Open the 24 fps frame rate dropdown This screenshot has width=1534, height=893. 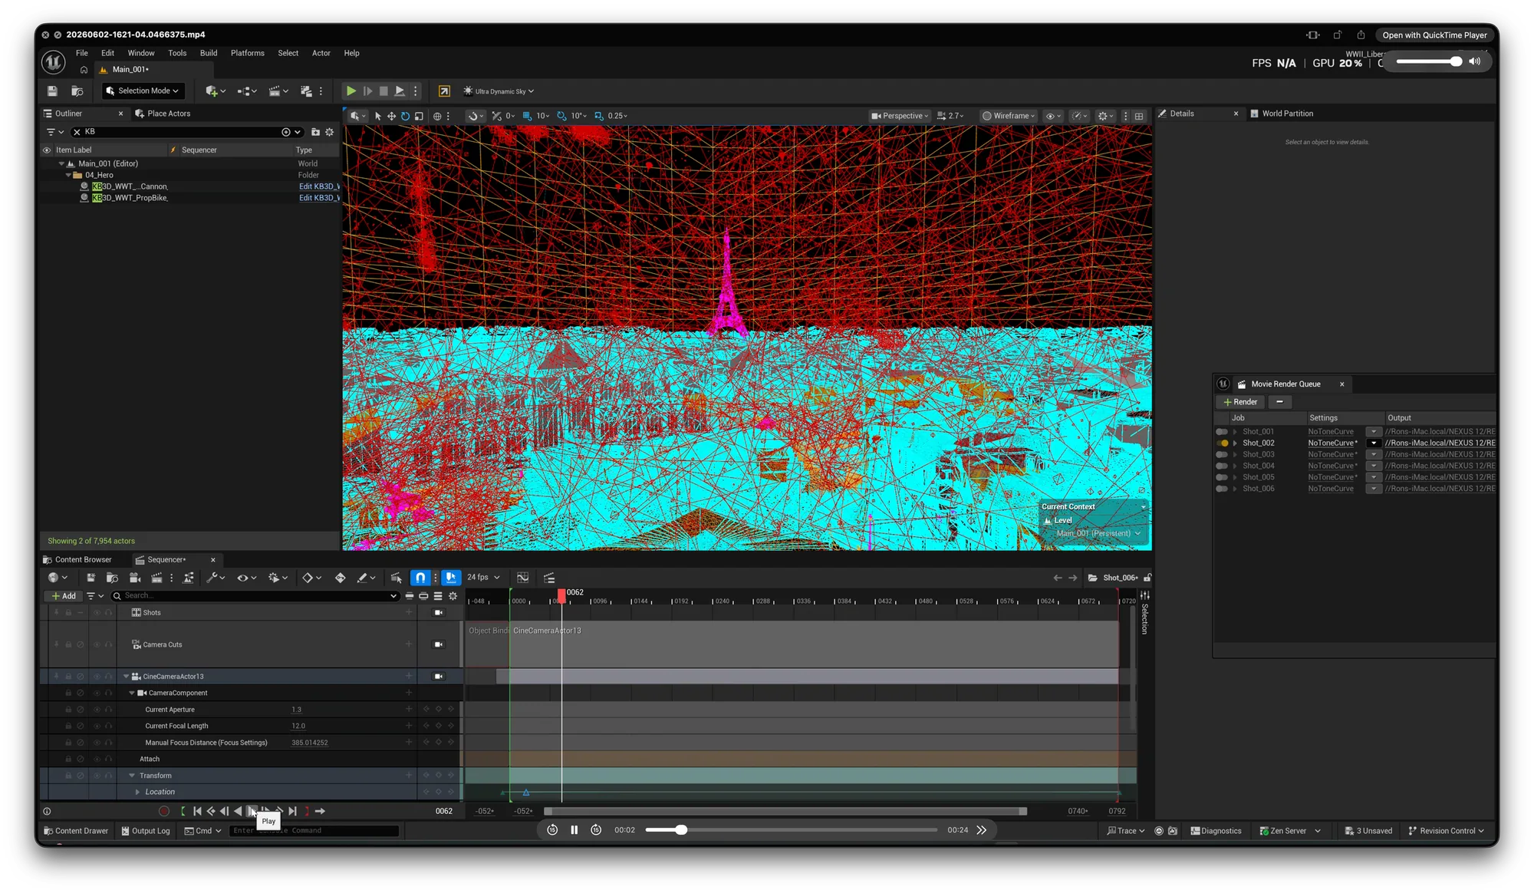483,577
